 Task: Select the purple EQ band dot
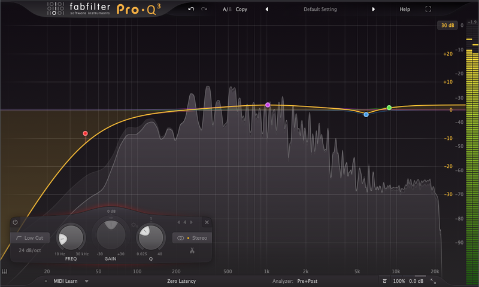(268, 105)
